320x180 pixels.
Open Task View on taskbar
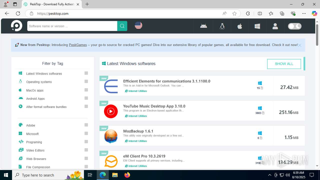pyautogui.click(x=90, y=175)
